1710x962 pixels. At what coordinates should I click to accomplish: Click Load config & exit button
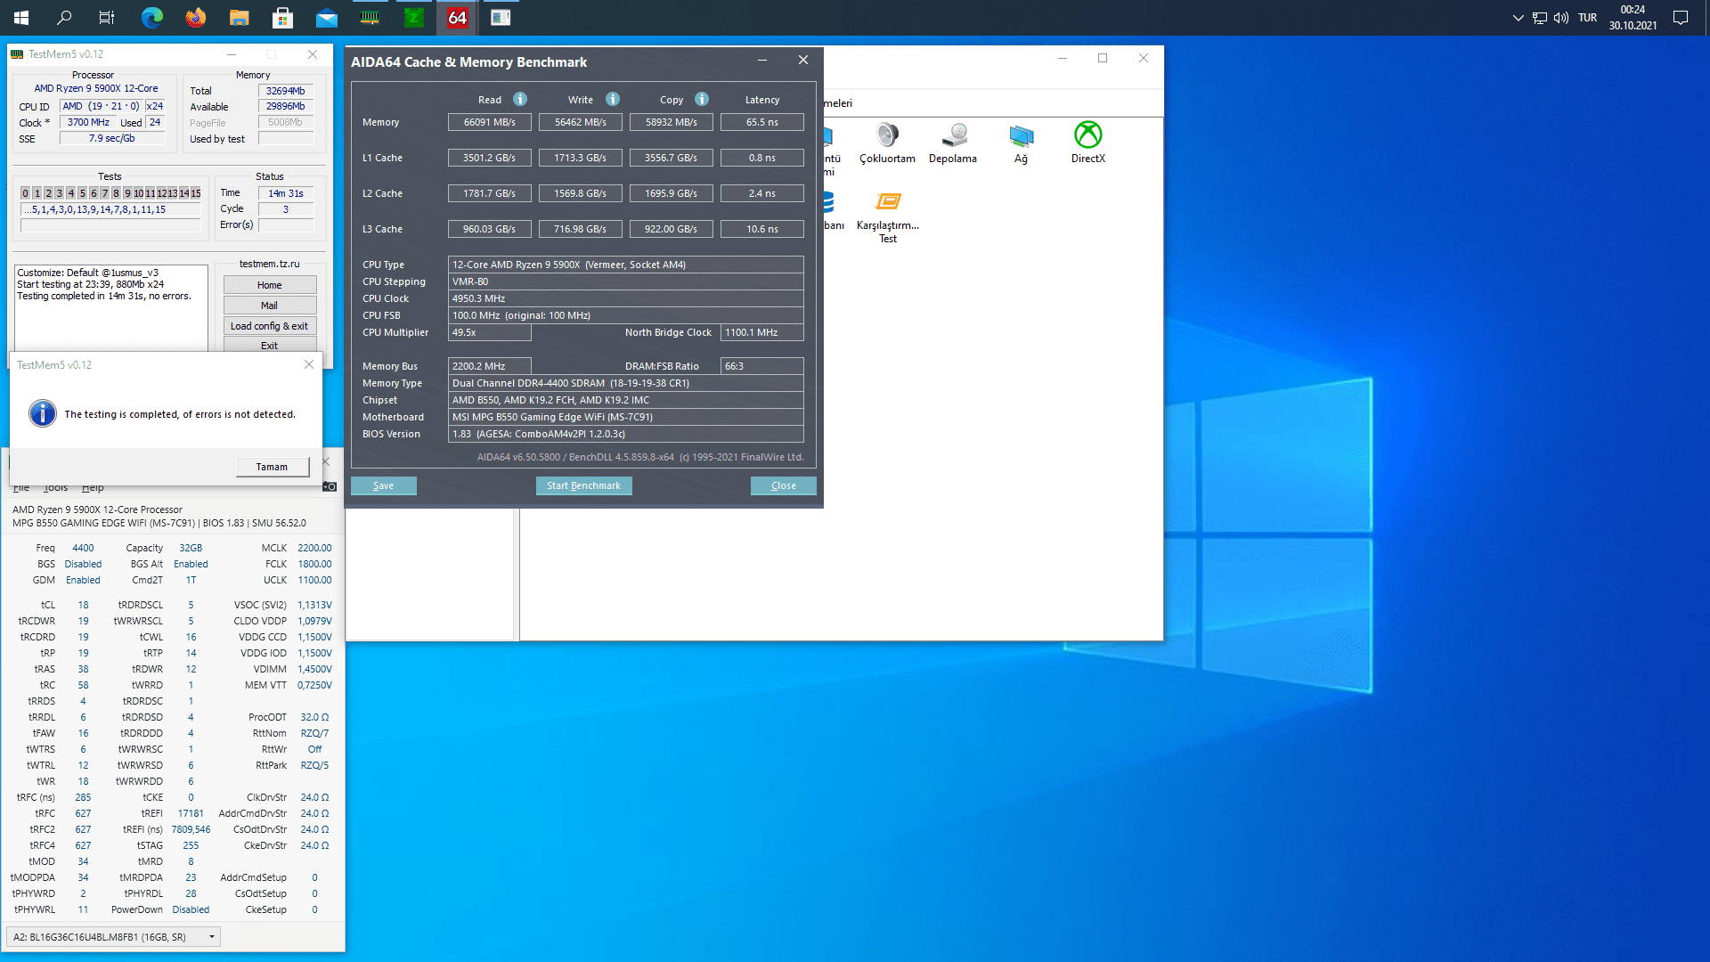269,326
